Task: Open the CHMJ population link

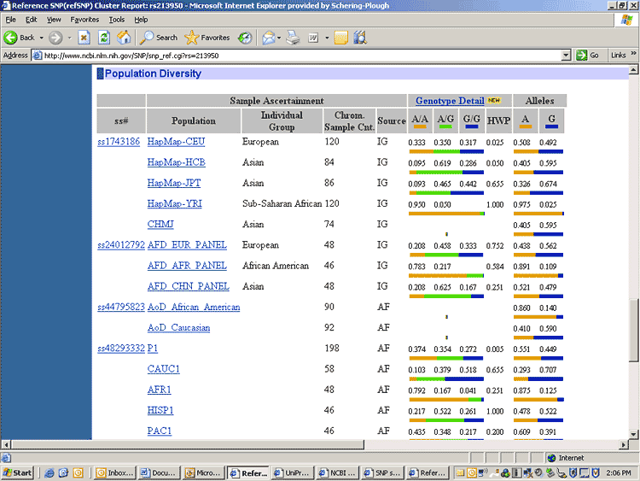Action: [x=160, y=224]
